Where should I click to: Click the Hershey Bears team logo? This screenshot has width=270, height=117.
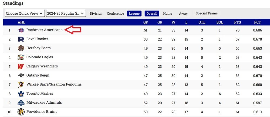coord(21,48)
